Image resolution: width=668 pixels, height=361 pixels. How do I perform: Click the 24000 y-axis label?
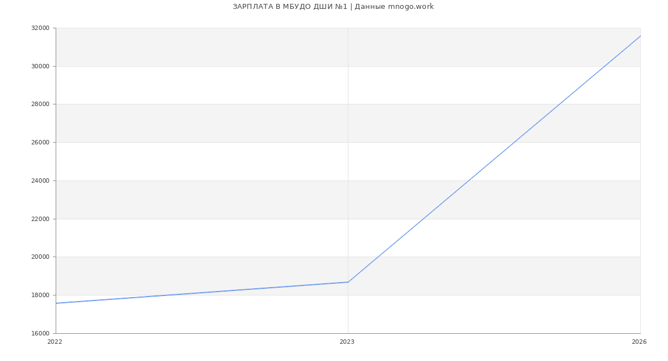point(40,180)
